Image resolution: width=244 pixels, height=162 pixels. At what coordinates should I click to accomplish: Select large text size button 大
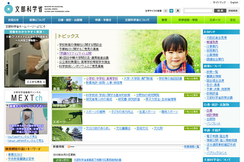coord(178,11)
